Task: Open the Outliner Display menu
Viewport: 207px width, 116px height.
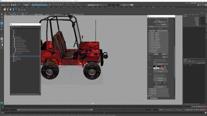Action: (x=12, y=27)
